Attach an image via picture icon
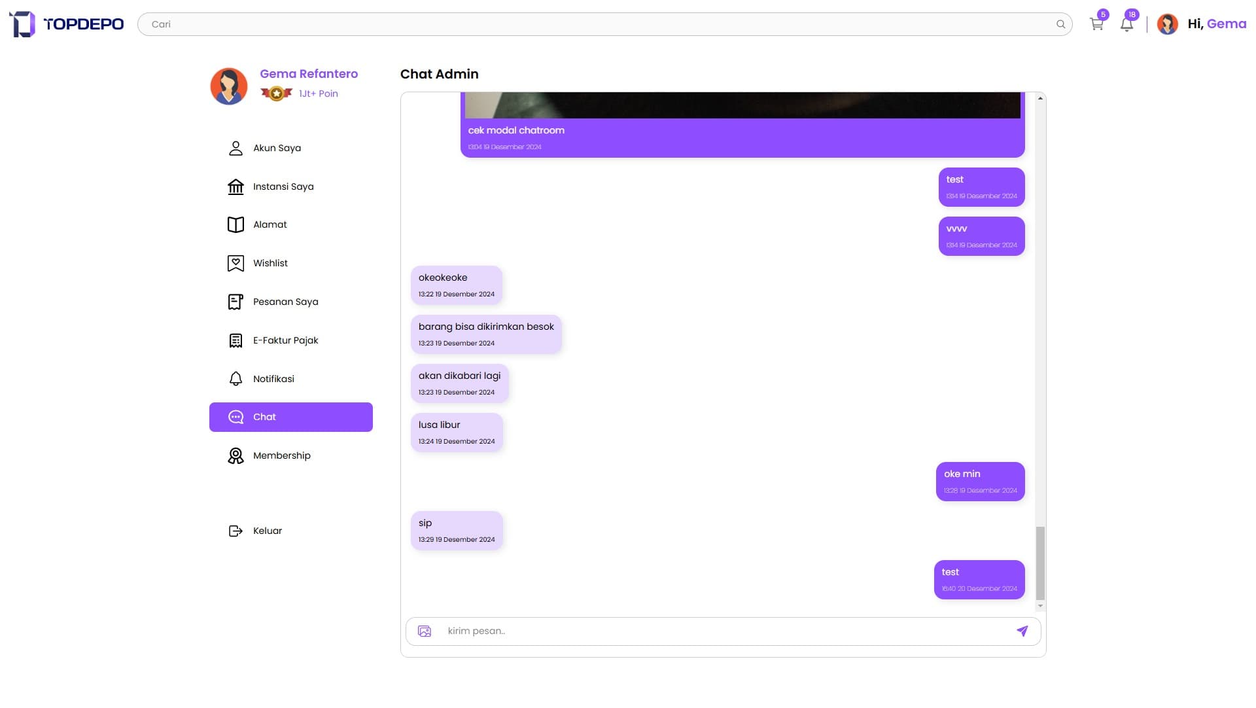 (x=425, y=631)
